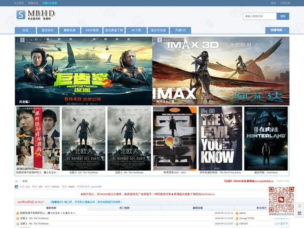Click the 北欧人 -2D- The Northman poster caption
This screenshot has height=228, width=304.
(84, 172)
